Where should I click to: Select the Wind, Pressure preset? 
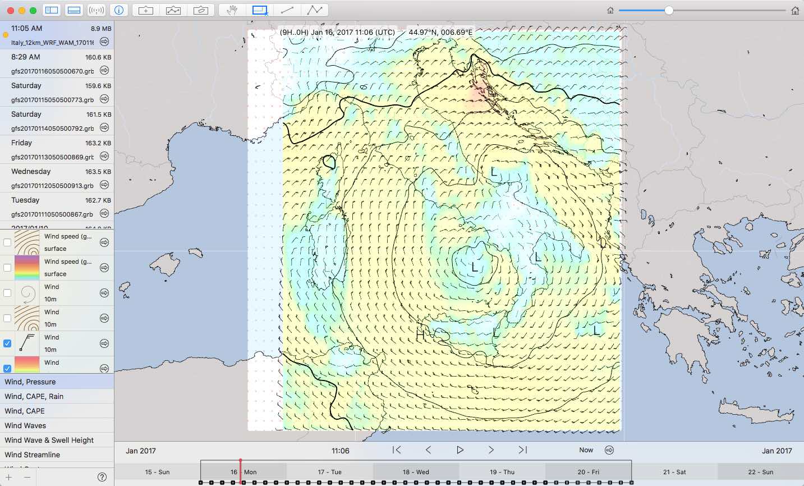pos(57,382)
